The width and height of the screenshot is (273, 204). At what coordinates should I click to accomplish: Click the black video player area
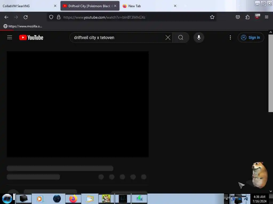coord(78,104)
